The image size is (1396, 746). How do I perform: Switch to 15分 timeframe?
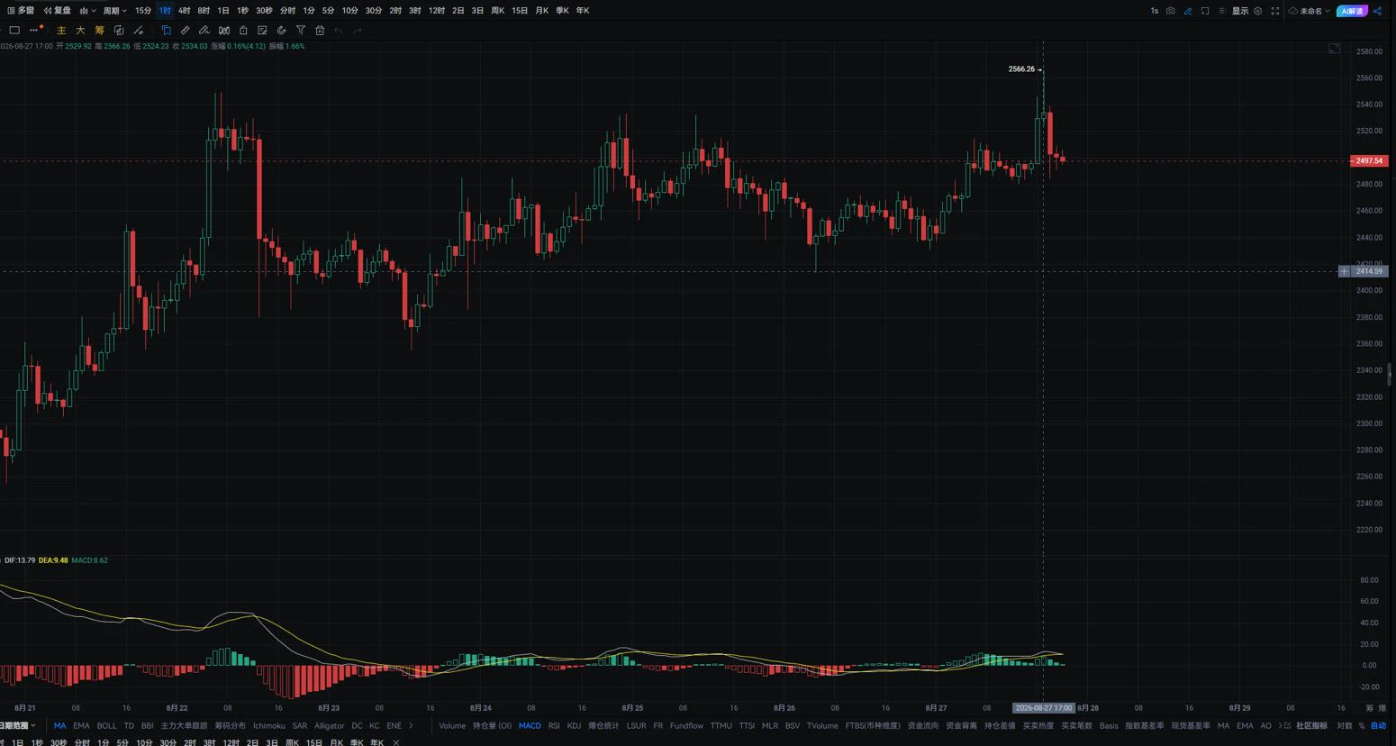pos(143,11)
